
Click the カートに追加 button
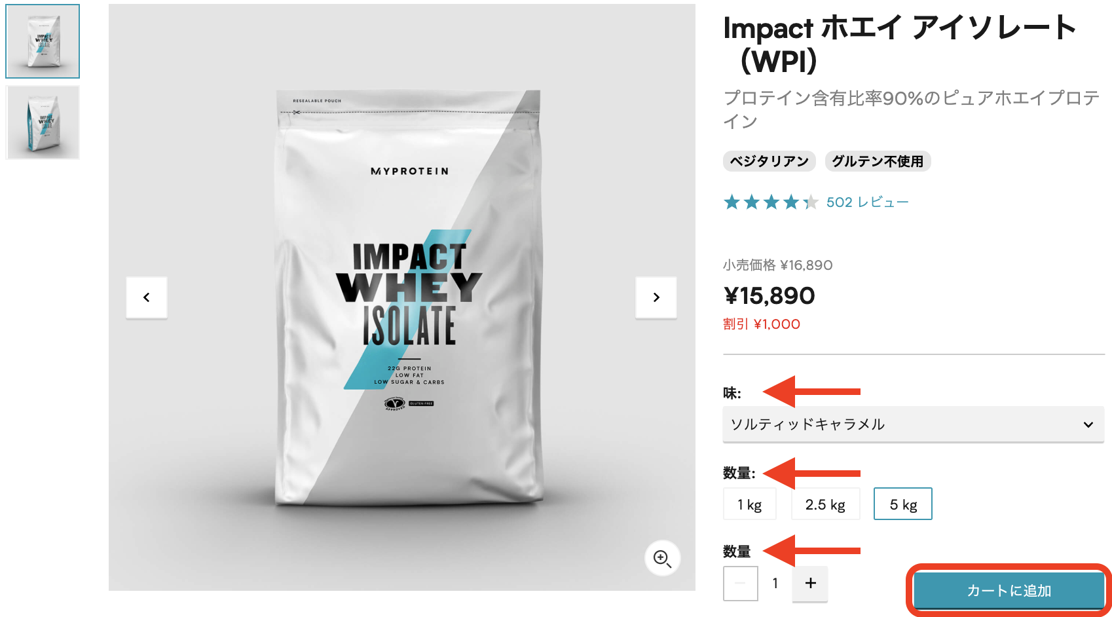1009,590
